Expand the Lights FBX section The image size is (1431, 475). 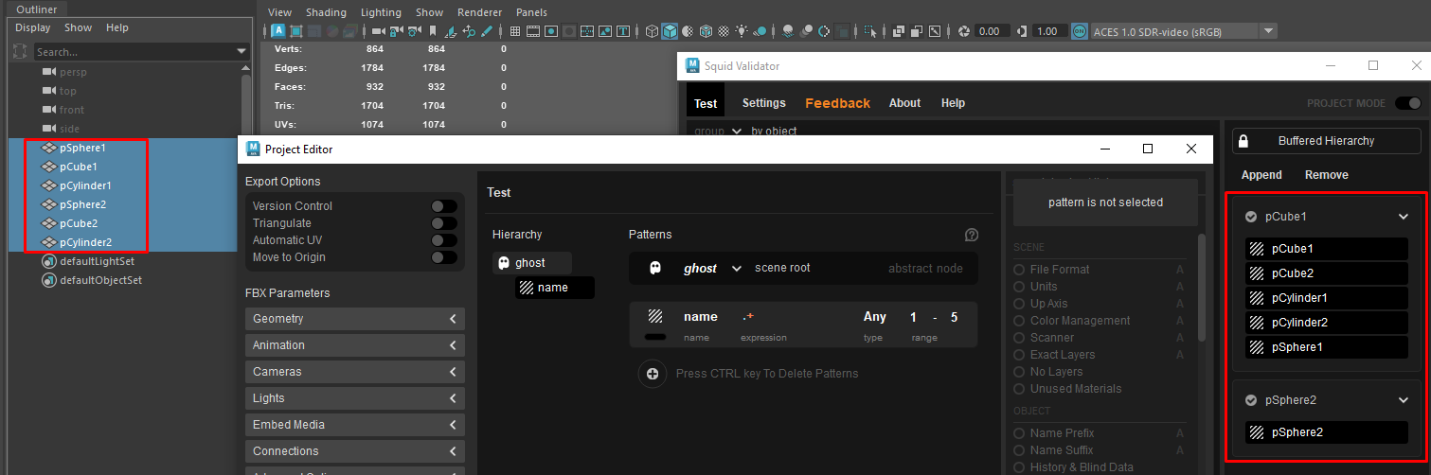coord(355,398)
